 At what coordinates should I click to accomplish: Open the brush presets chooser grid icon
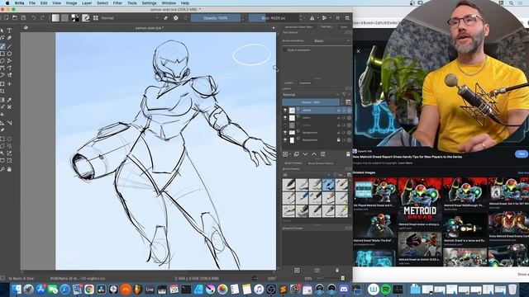(96, 18)
